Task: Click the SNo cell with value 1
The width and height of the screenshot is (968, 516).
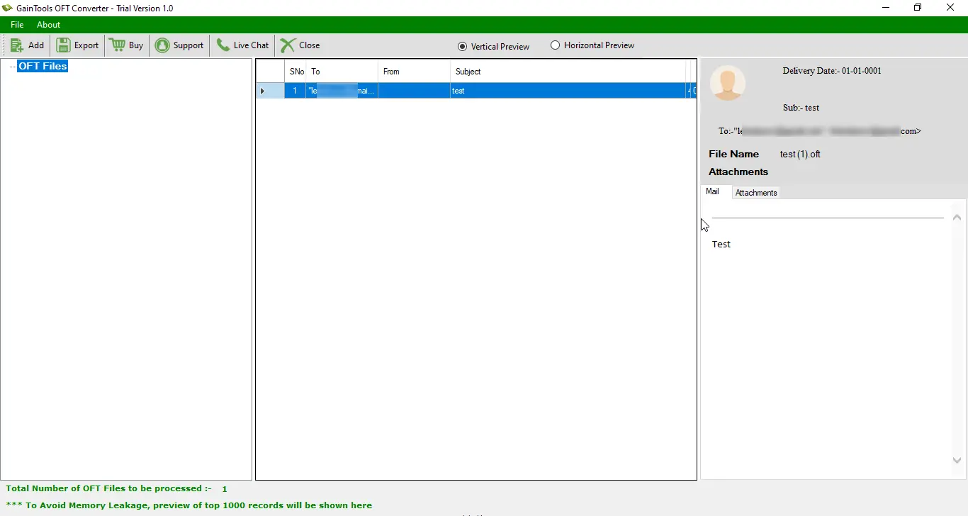Action: pos(296,91)
